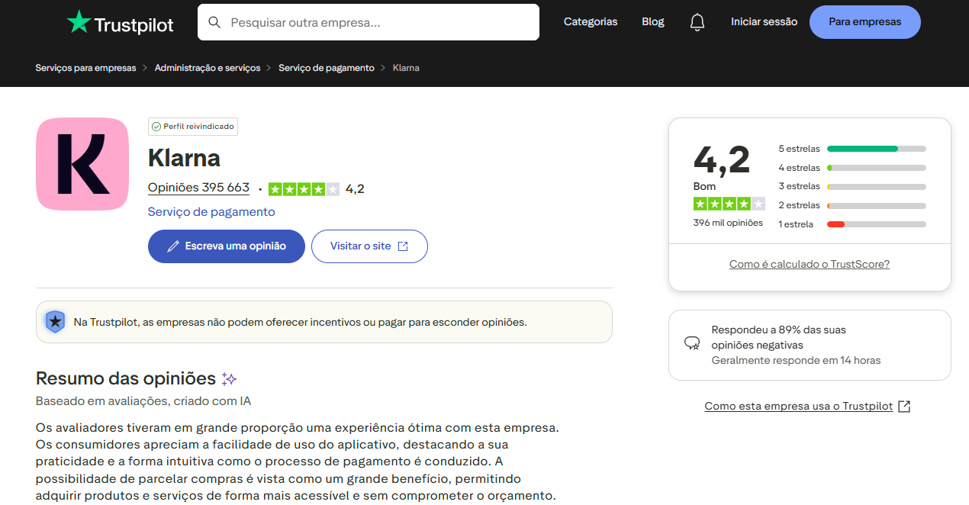Image resolution: width=969 pixels, height=505 pixels.
Task: Open Blog in the top navigation
Action: pos(653,22)
